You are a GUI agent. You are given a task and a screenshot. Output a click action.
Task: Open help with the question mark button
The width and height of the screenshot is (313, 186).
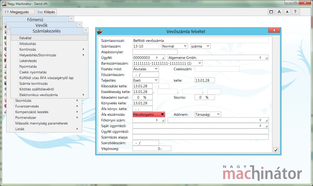click(x=295, y=12)
